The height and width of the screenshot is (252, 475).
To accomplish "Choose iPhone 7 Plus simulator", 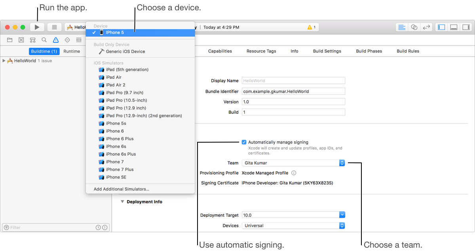I will click(140, 169).
